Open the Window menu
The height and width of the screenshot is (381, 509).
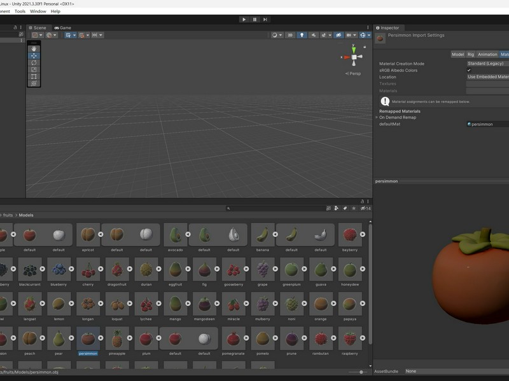tap(38, 11)
